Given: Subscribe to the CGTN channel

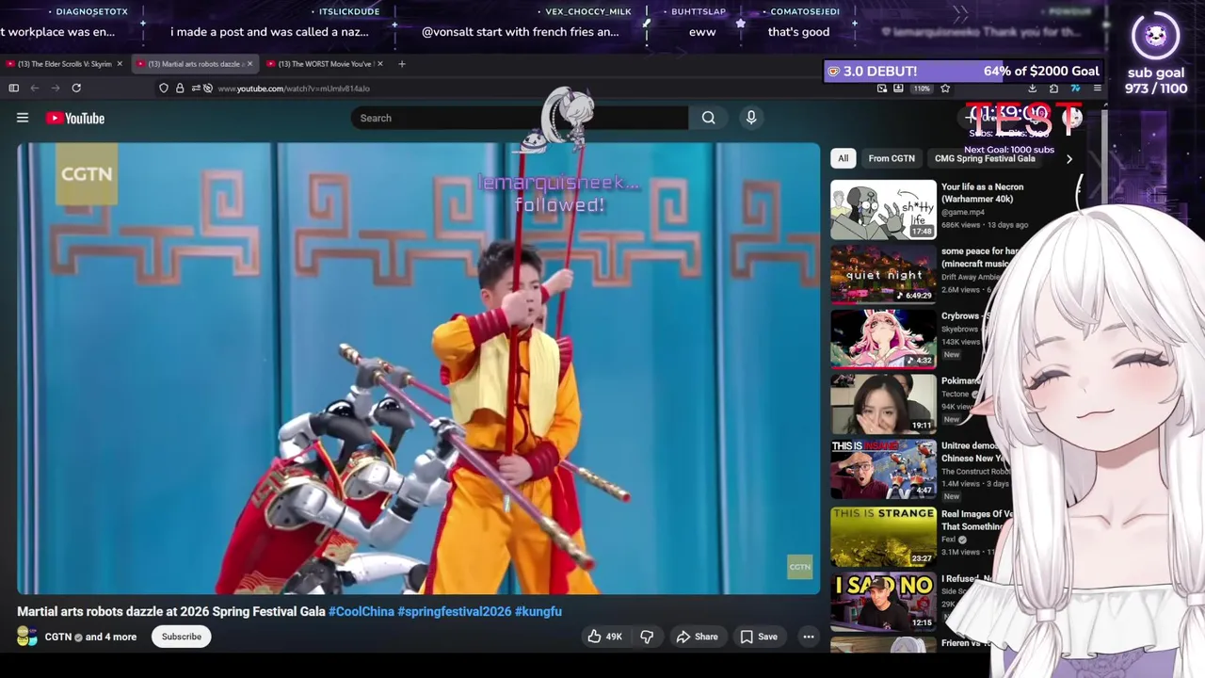Looking at the screenshot, I should pyautogui.click(x=182, y=637).
